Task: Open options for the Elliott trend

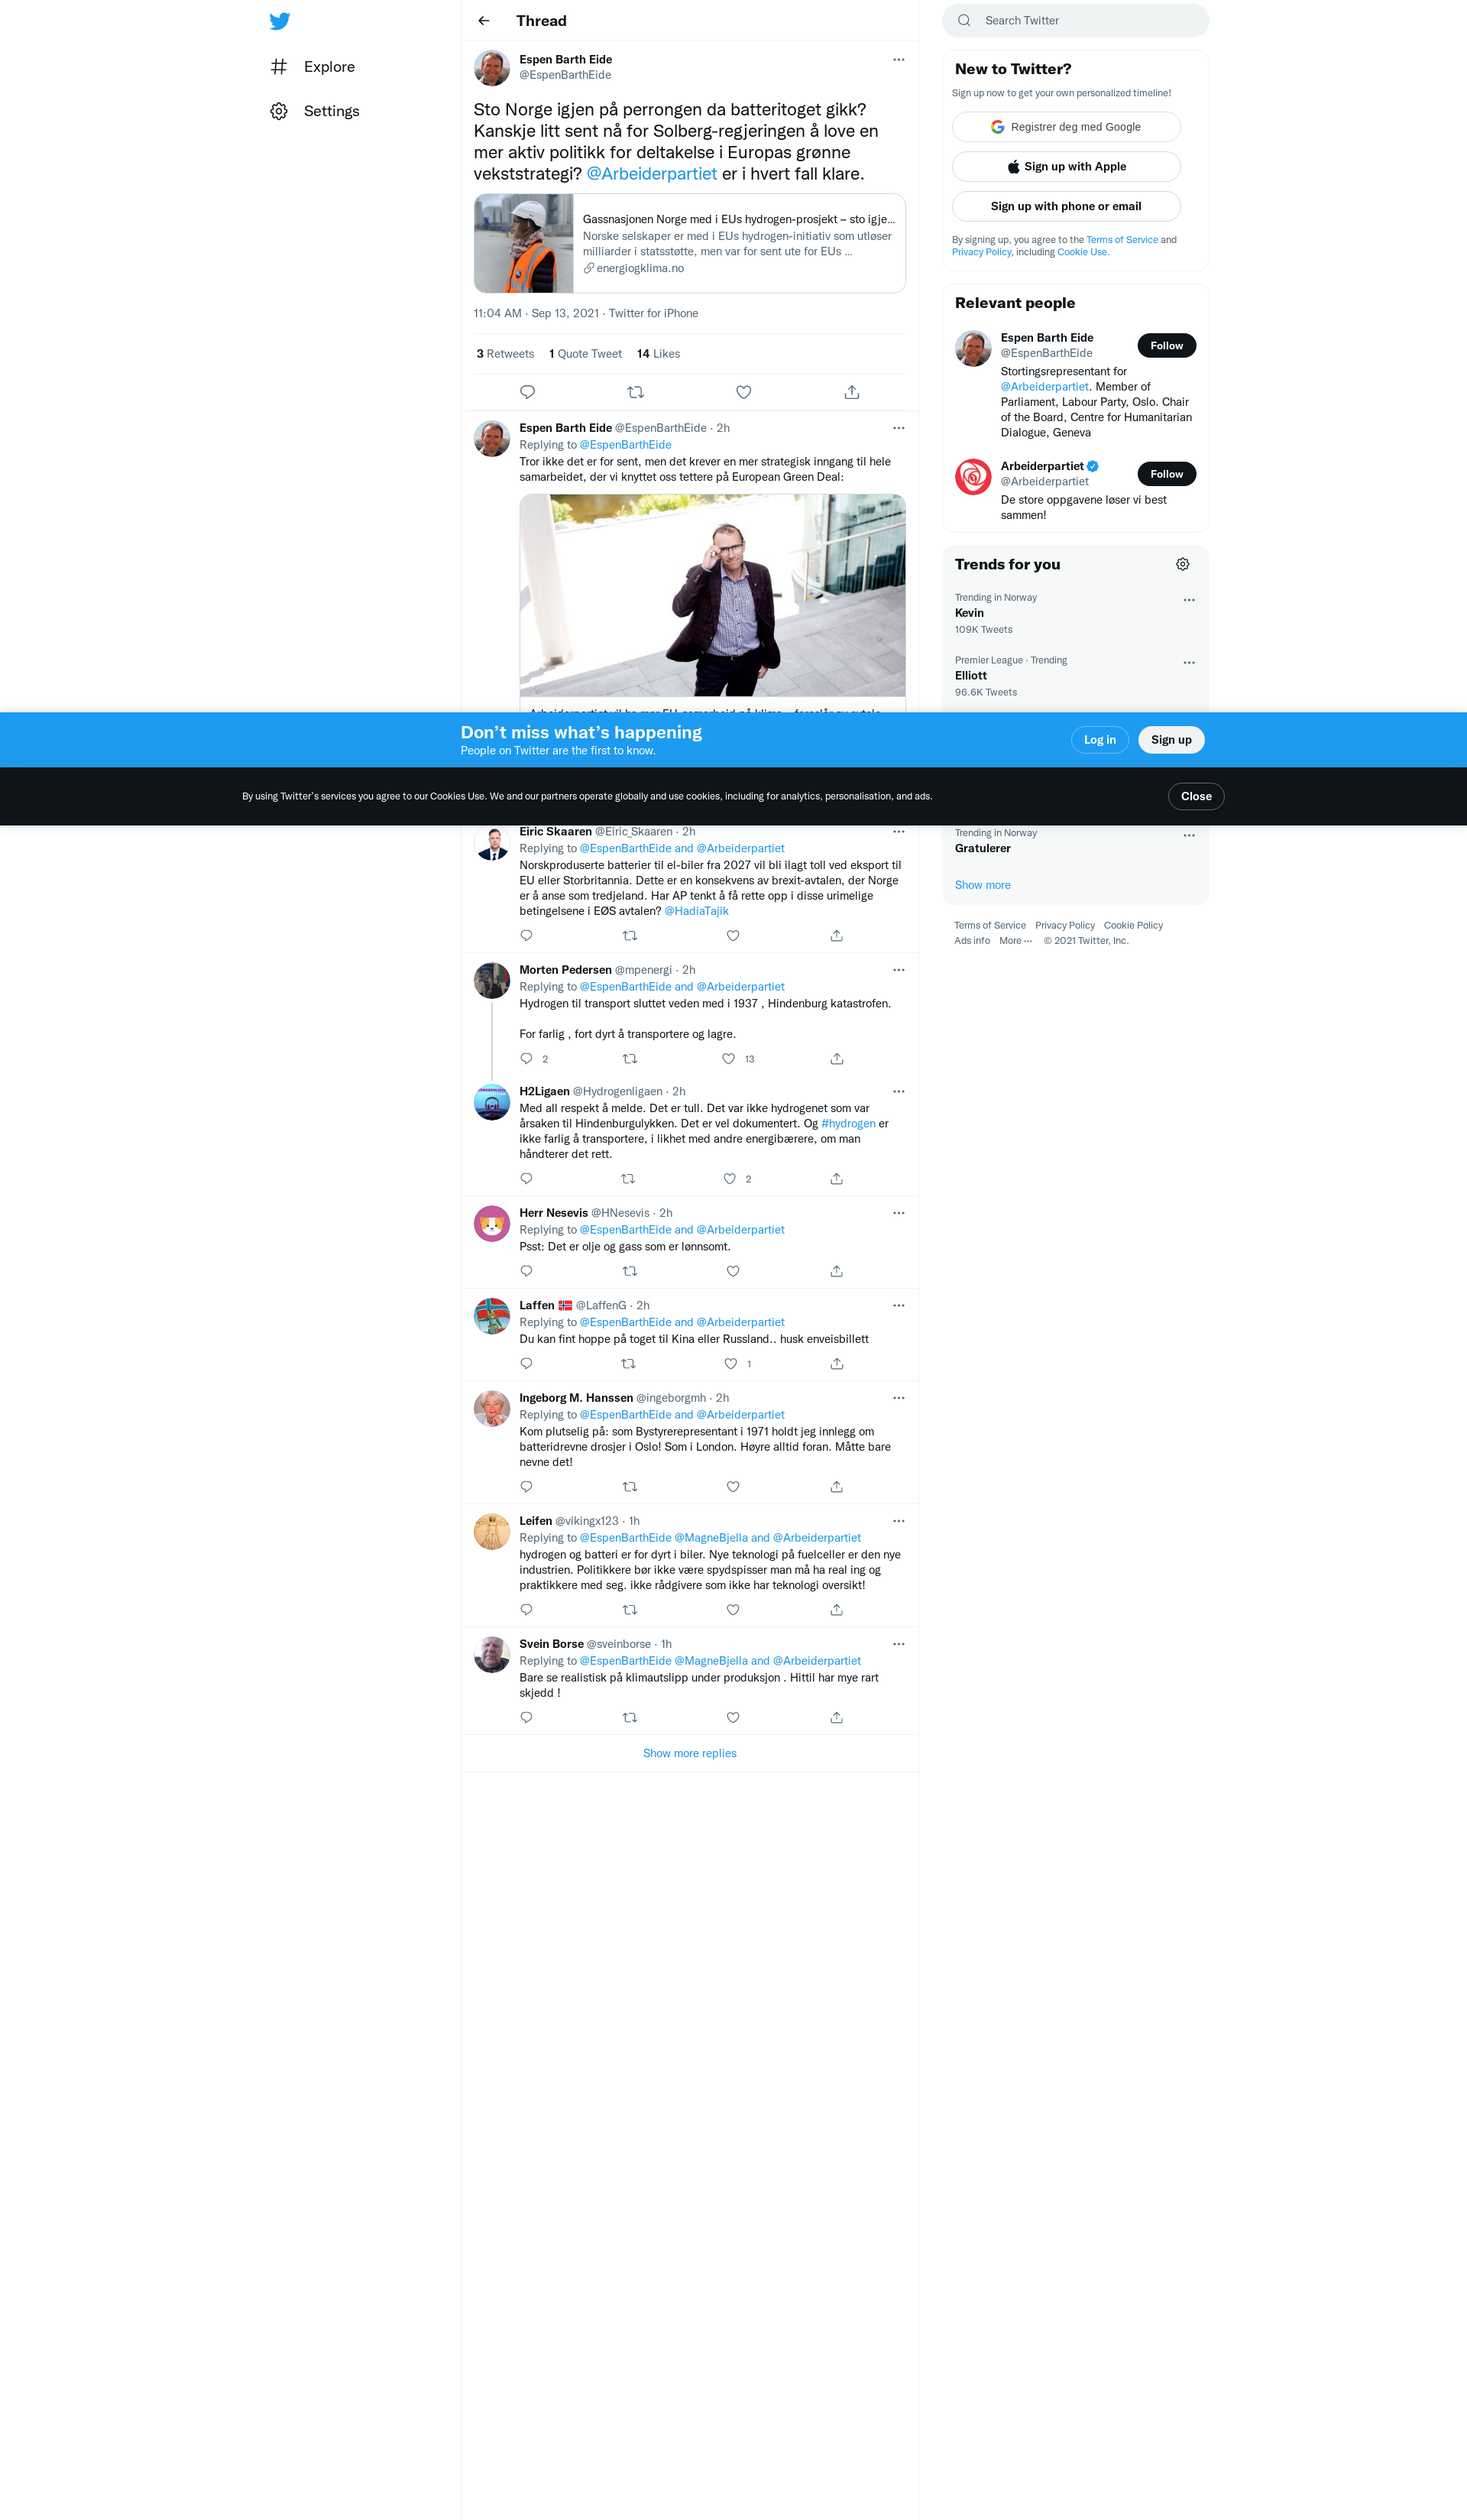Action: coord(1189,663)
